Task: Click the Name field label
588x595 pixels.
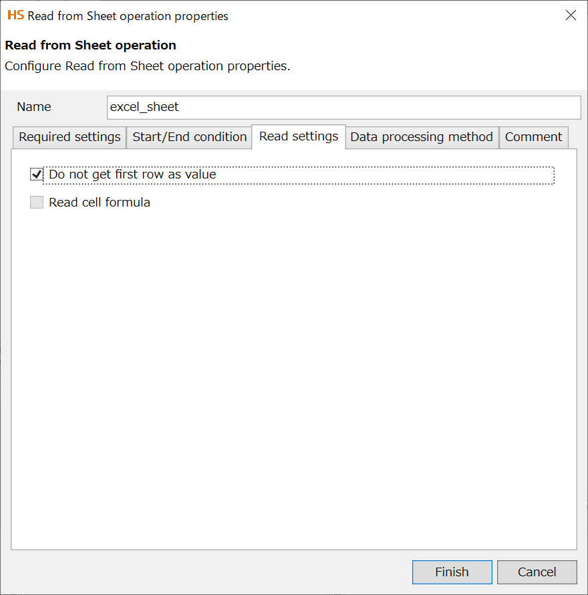Action: click(x=33, y=107)
